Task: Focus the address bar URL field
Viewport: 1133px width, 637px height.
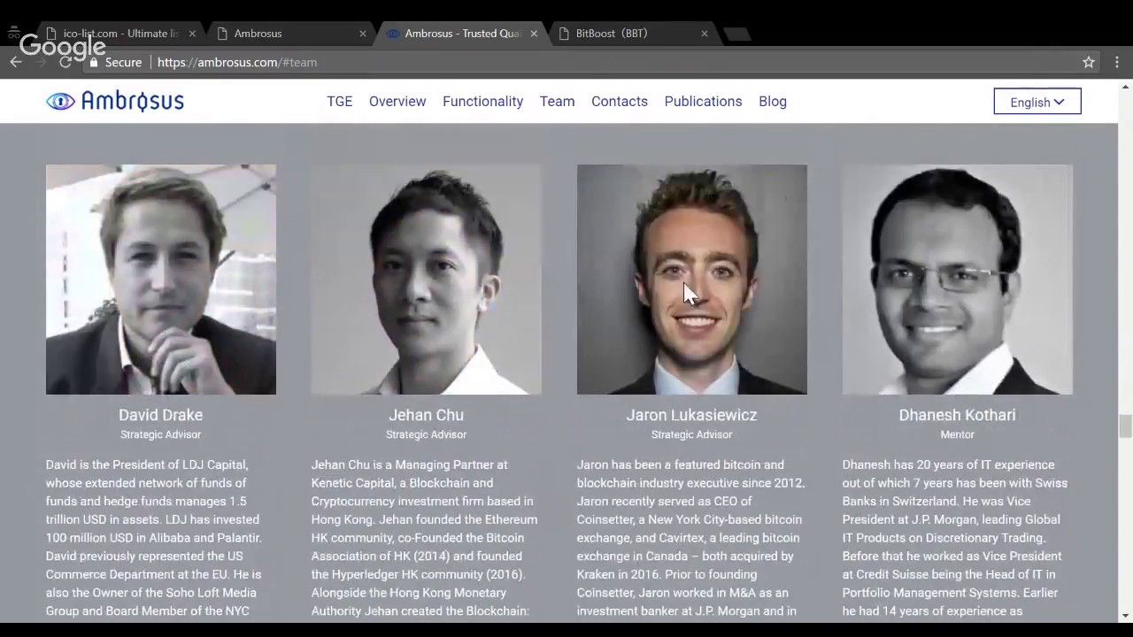Action: click(x=531, y=62)
